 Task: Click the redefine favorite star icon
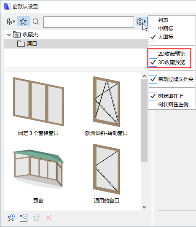(x=36, y=218)
